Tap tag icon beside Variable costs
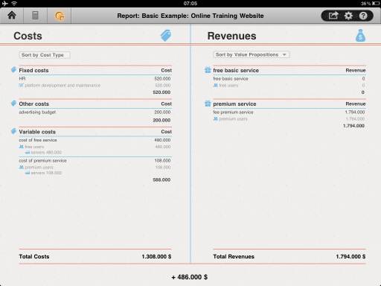The image size is (381, 286). (13, 131)
